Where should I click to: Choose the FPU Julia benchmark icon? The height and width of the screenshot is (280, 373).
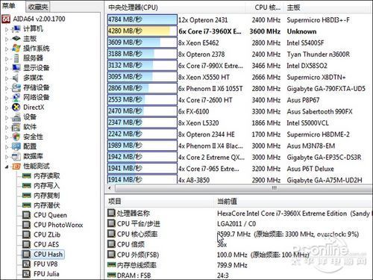pyautogui.click(x=26, y=274)
